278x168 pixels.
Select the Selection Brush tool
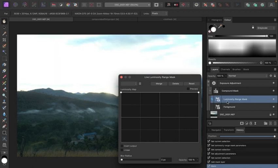click(4, 46)
